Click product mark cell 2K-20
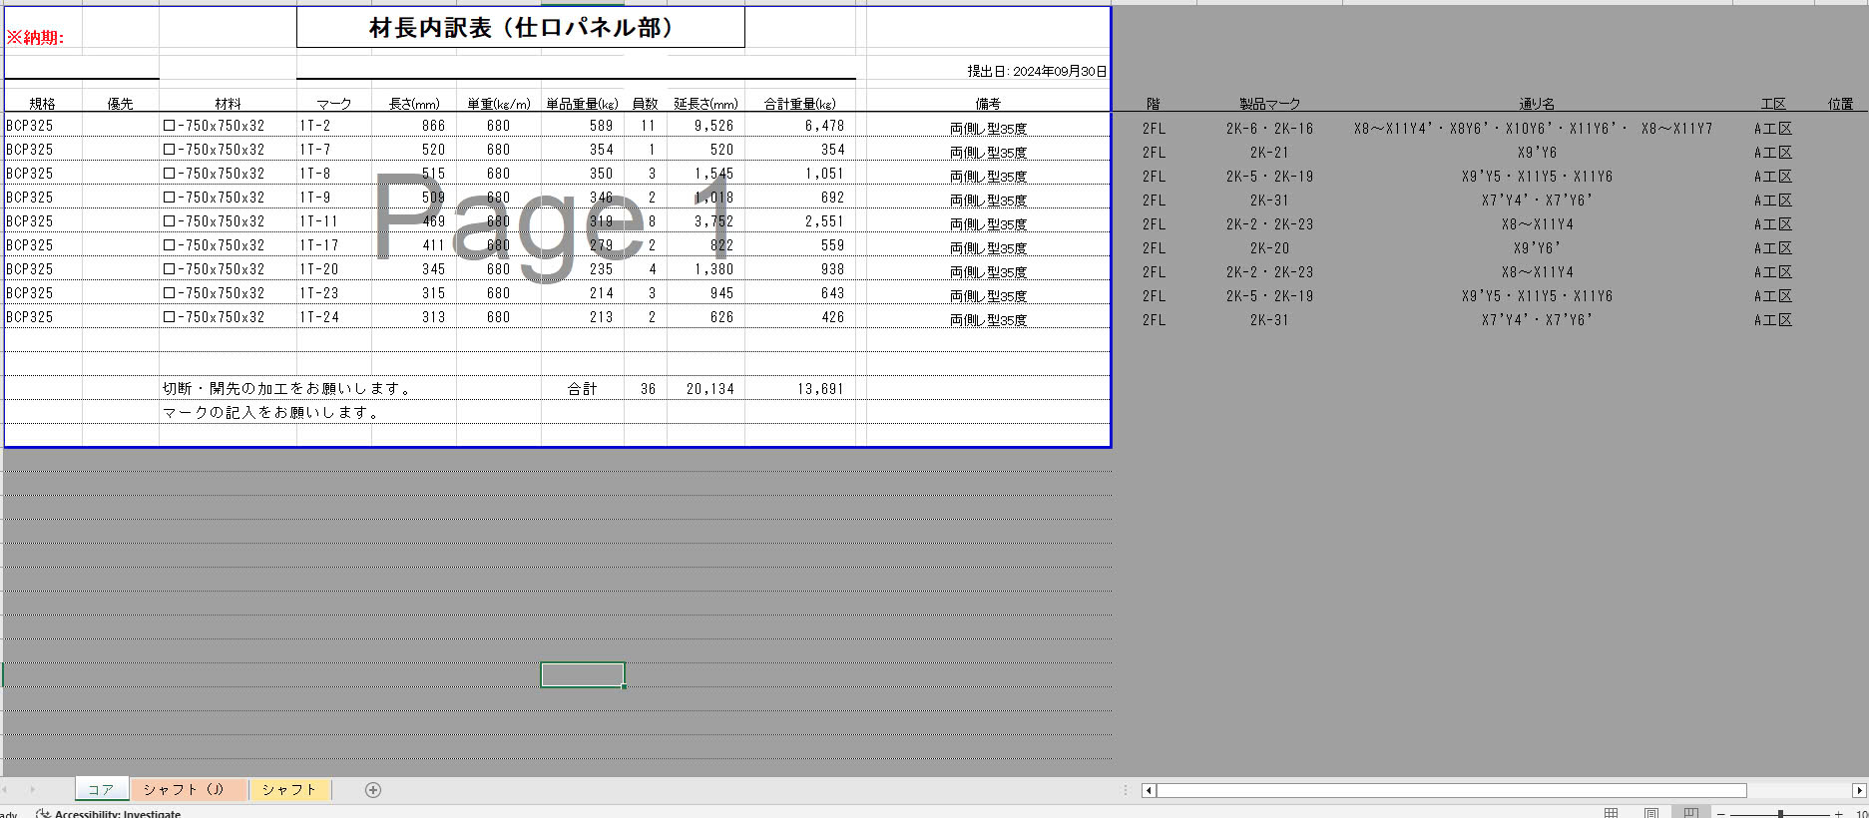Image resolution: width=1869 pixels, height=818 pixels. [1269, 248]
